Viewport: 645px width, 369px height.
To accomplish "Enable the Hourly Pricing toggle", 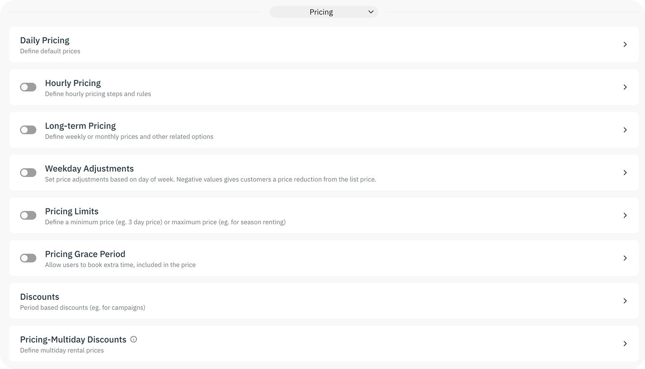I will 28,87.
